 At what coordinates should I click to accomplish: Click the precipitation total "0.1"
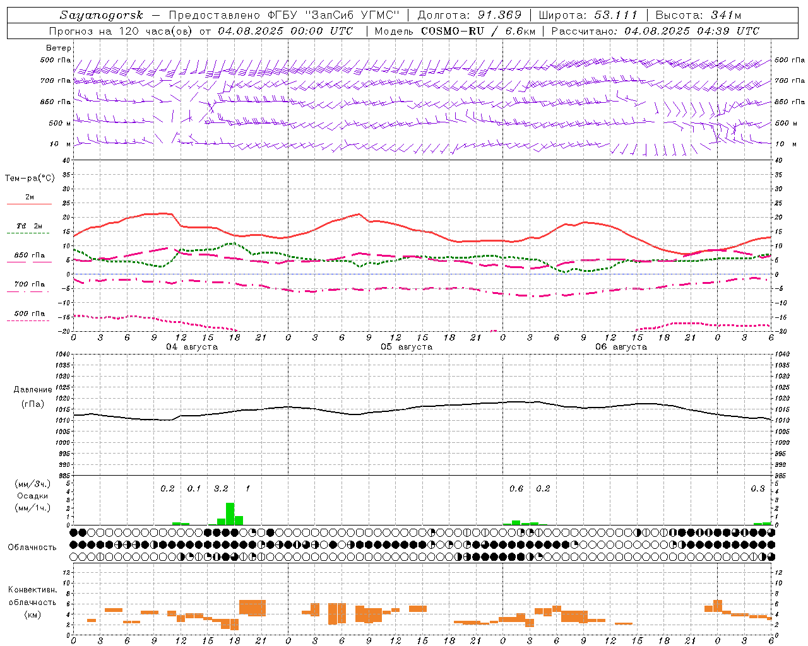coord(194,489)
